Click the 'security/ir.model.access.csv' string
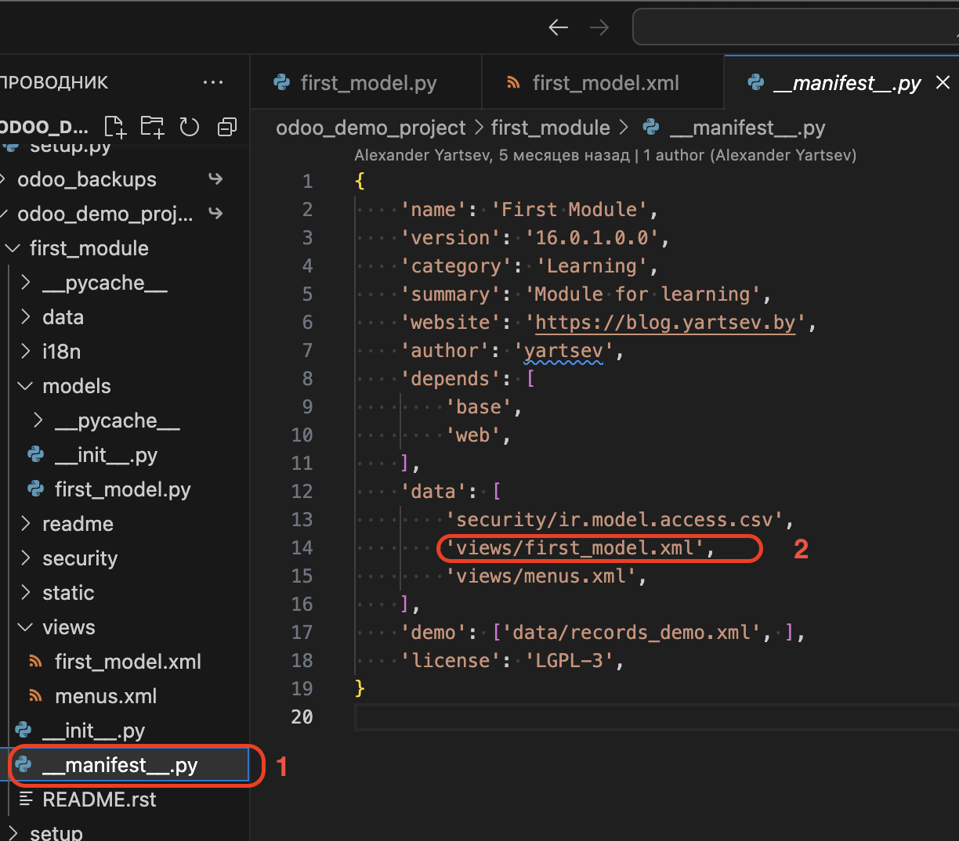The width and height of the screenshot is (959, 841). point(615,519)
